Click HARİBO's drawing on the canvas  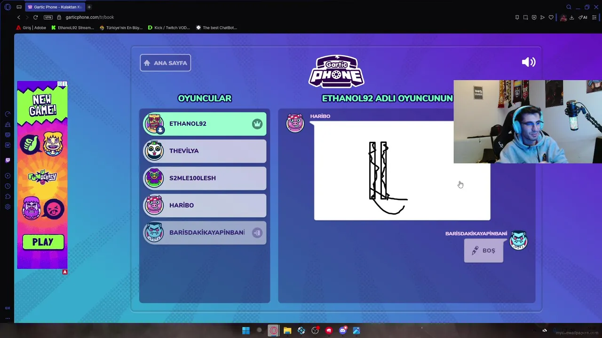click(x=402, y=170)
